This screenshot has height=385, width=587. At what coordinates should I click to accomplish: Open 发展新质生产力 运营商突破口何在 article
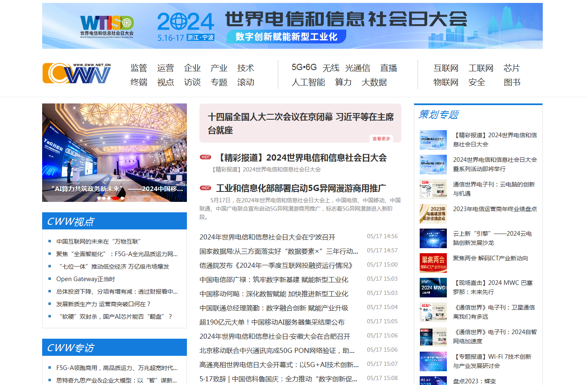coord(103,304)
